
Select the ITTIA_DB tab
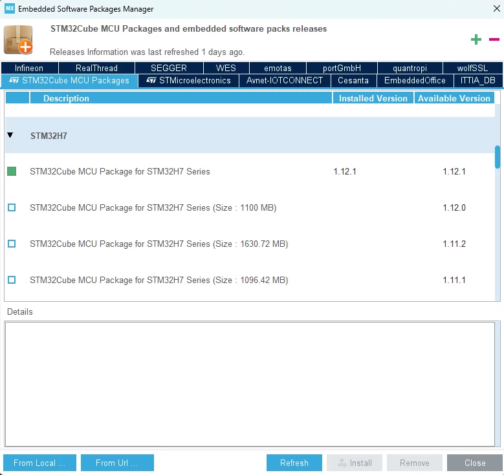pos(478,81)
